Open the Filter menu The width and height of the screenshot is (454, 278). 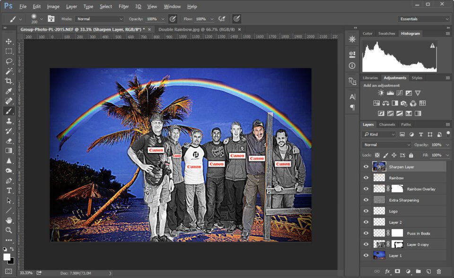click(123, 6)
